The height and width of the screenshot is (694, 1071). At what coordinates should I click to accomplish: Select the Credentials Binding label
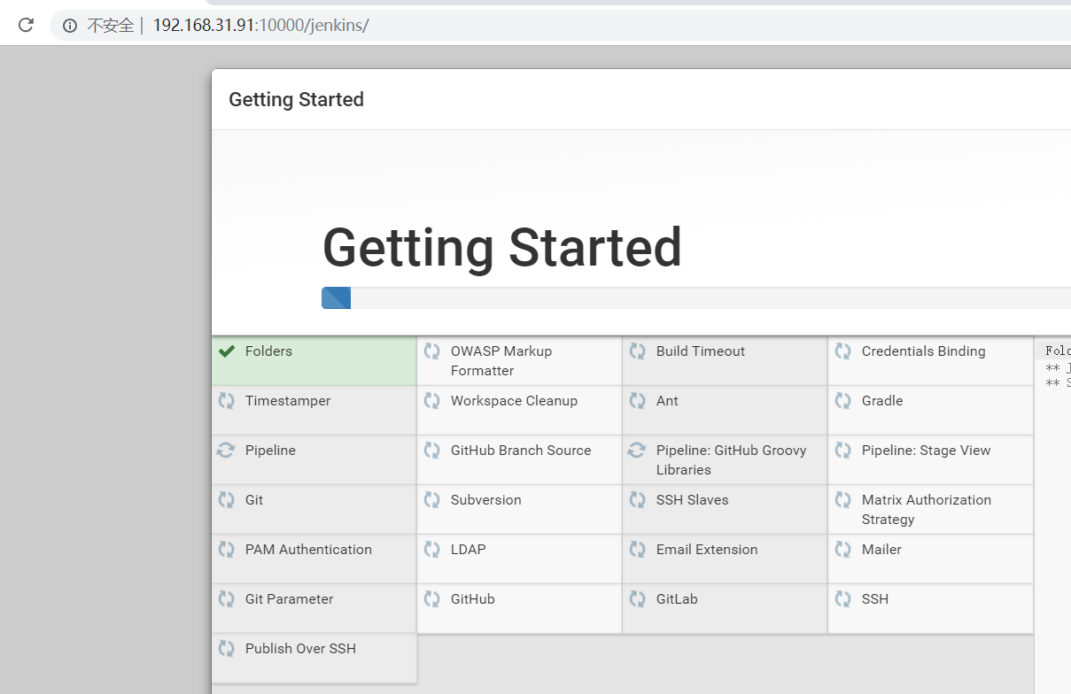click(923, 351)
